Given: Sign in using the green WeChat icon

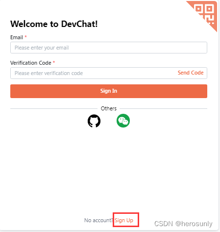Looking at the screenshot, I should 123,121.
